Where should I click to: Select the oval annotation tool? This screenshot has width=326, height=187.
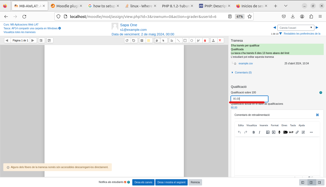click(192, 40)
